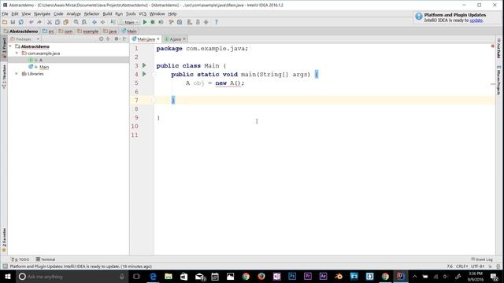Open the Terminal tool window button
Screen dimensions: 504x283
46,259
